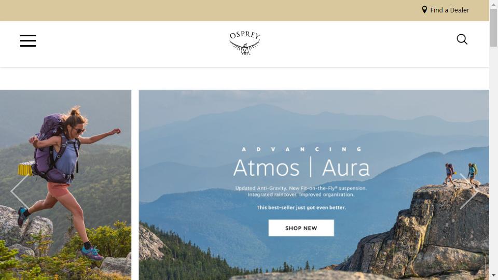
Task: Open the Find a Dealer link
Action: click(449, 10)
